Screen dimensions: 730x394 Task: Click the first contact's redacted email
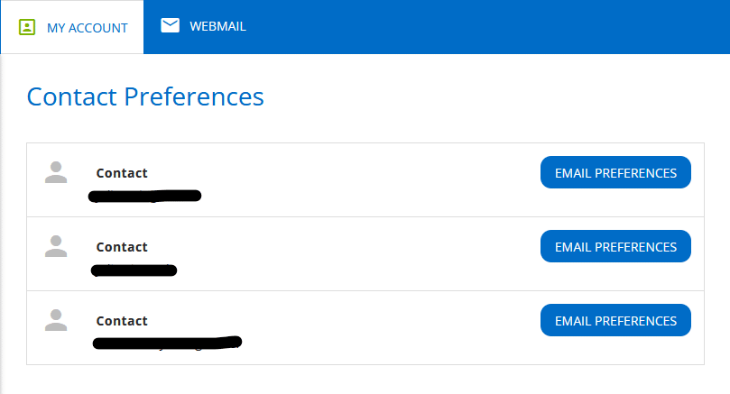144,196
